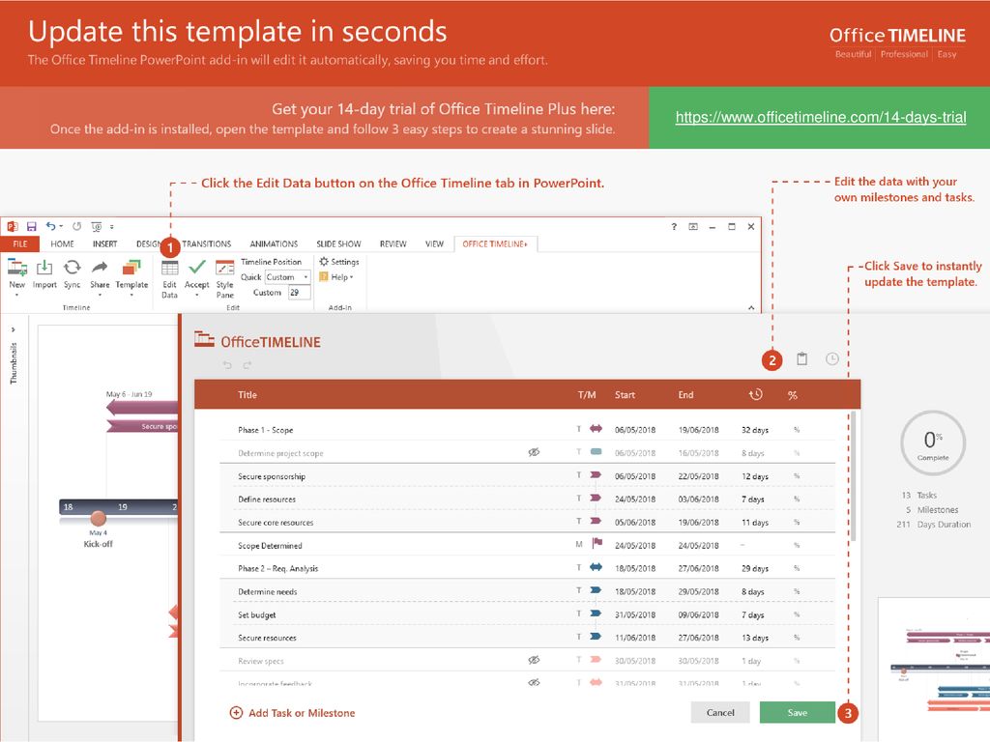Click Undo arrow in the PowerPoint title bar
This screenshot has height=742, width=990.
pyautogui.click(x=50, y=226)
